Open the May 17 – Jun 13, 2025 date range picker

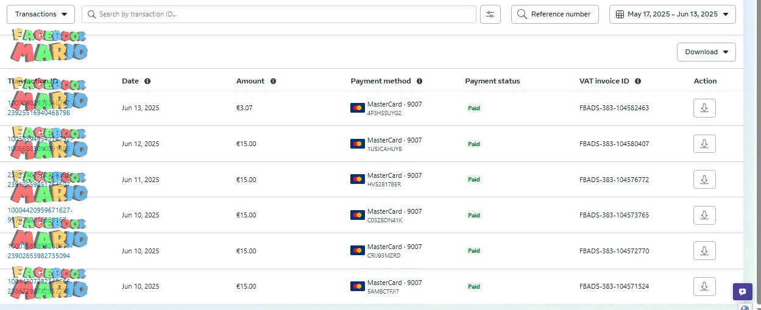pos(673,14)
